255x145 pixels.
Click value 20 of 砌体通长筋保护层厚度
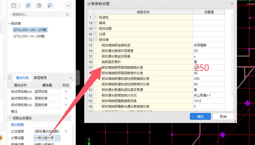click(209, 51)
